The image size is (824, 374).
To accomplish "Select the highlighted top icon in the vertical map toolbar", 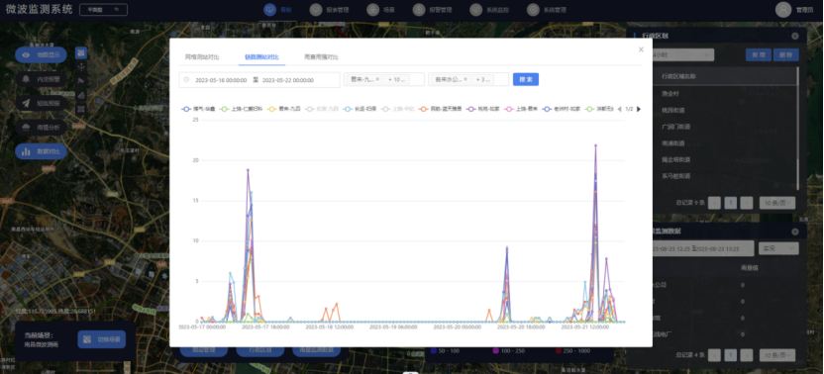I will 81,52.
